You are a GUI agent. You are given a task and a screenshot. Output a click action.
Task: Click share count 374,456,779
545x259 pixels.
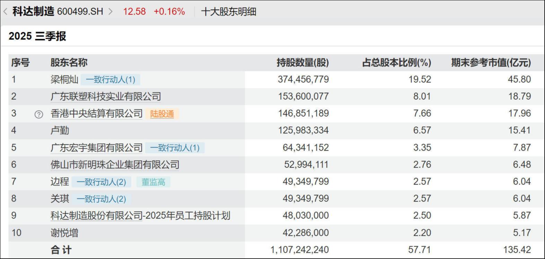303,79
